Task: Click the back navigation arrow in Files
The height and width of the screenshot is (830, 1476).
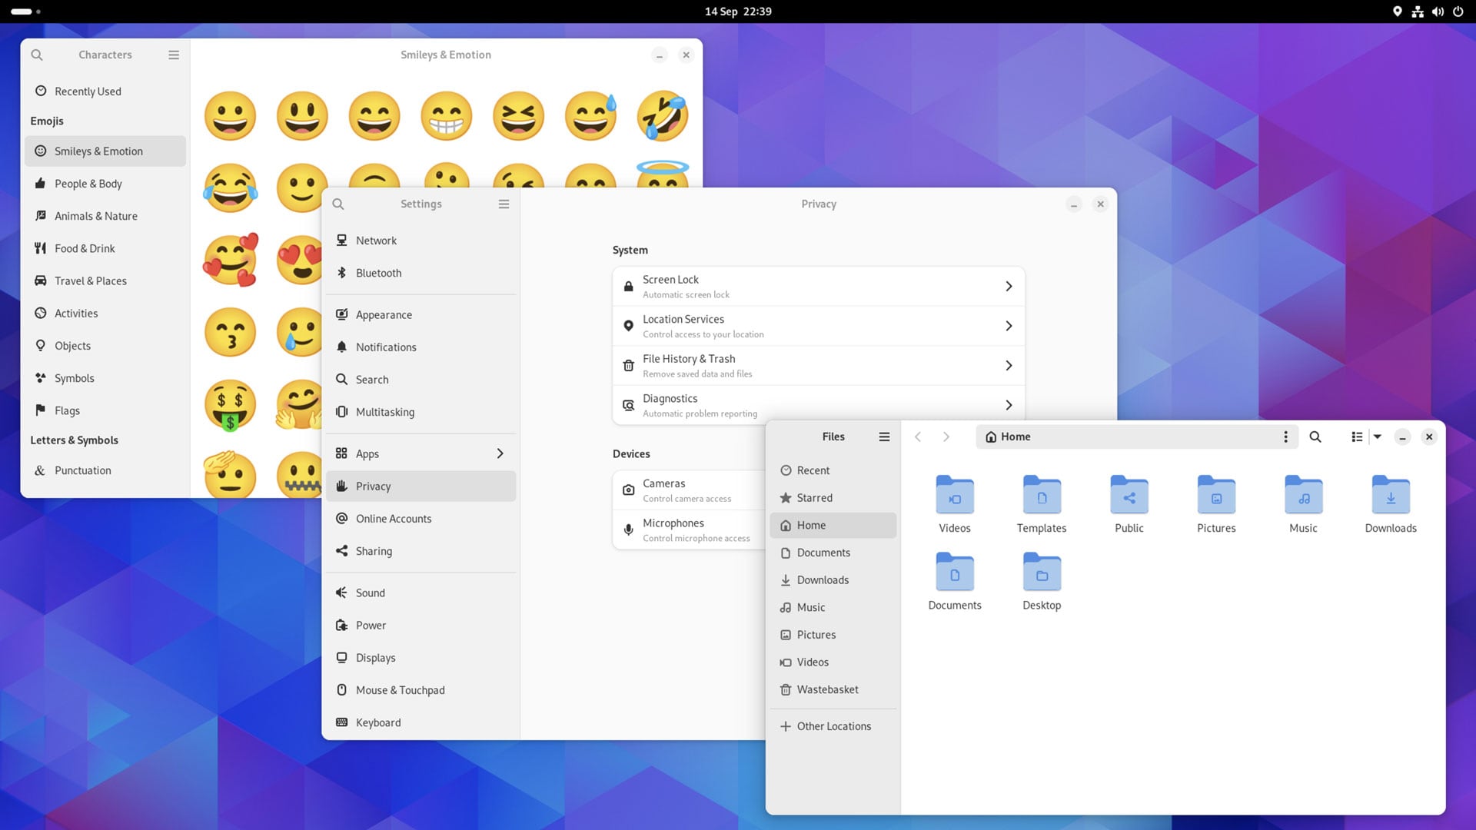Action: coord(917,437)
